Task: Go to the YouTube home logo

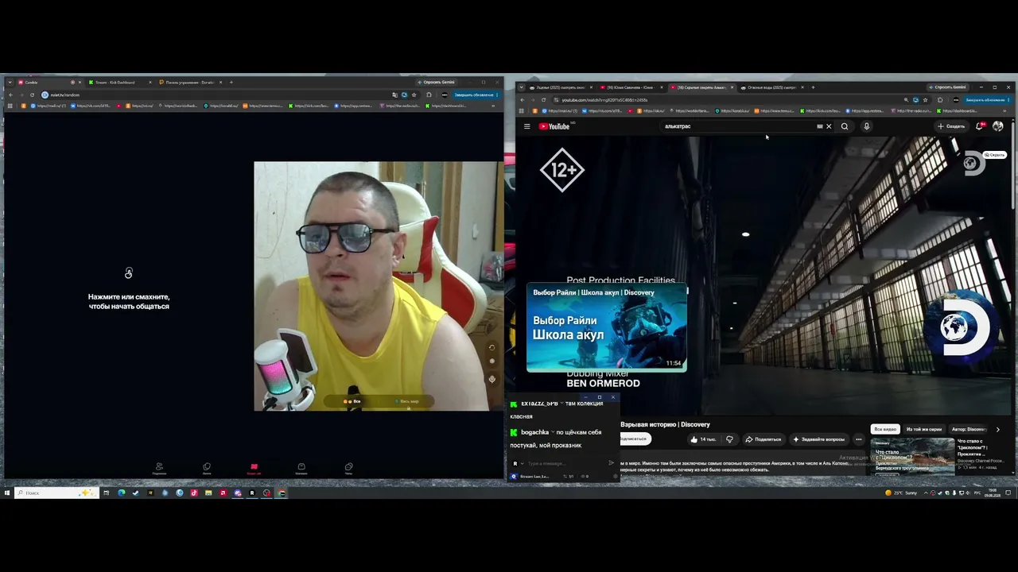Action: pos(554,126)
